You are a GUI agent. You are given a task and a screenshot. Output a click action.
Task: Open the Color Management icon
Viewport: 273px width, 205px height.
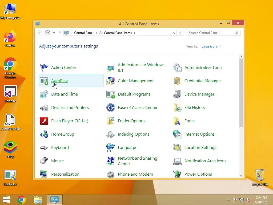pos(111,81)
